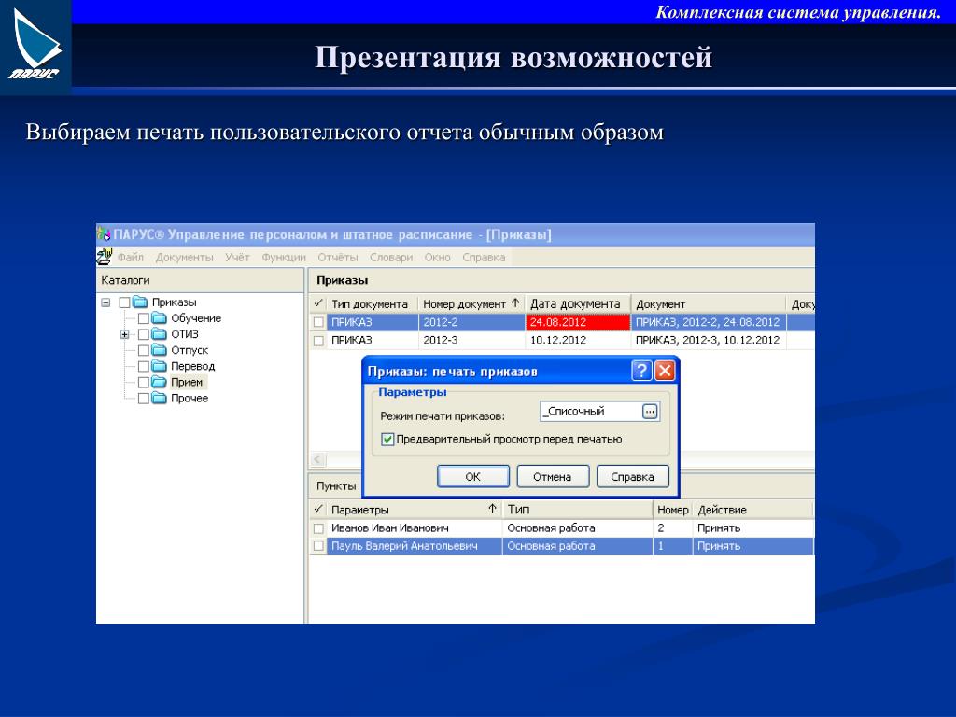The image size is (956, 717).
Task: Open the Словари menu
Action: 391,258
